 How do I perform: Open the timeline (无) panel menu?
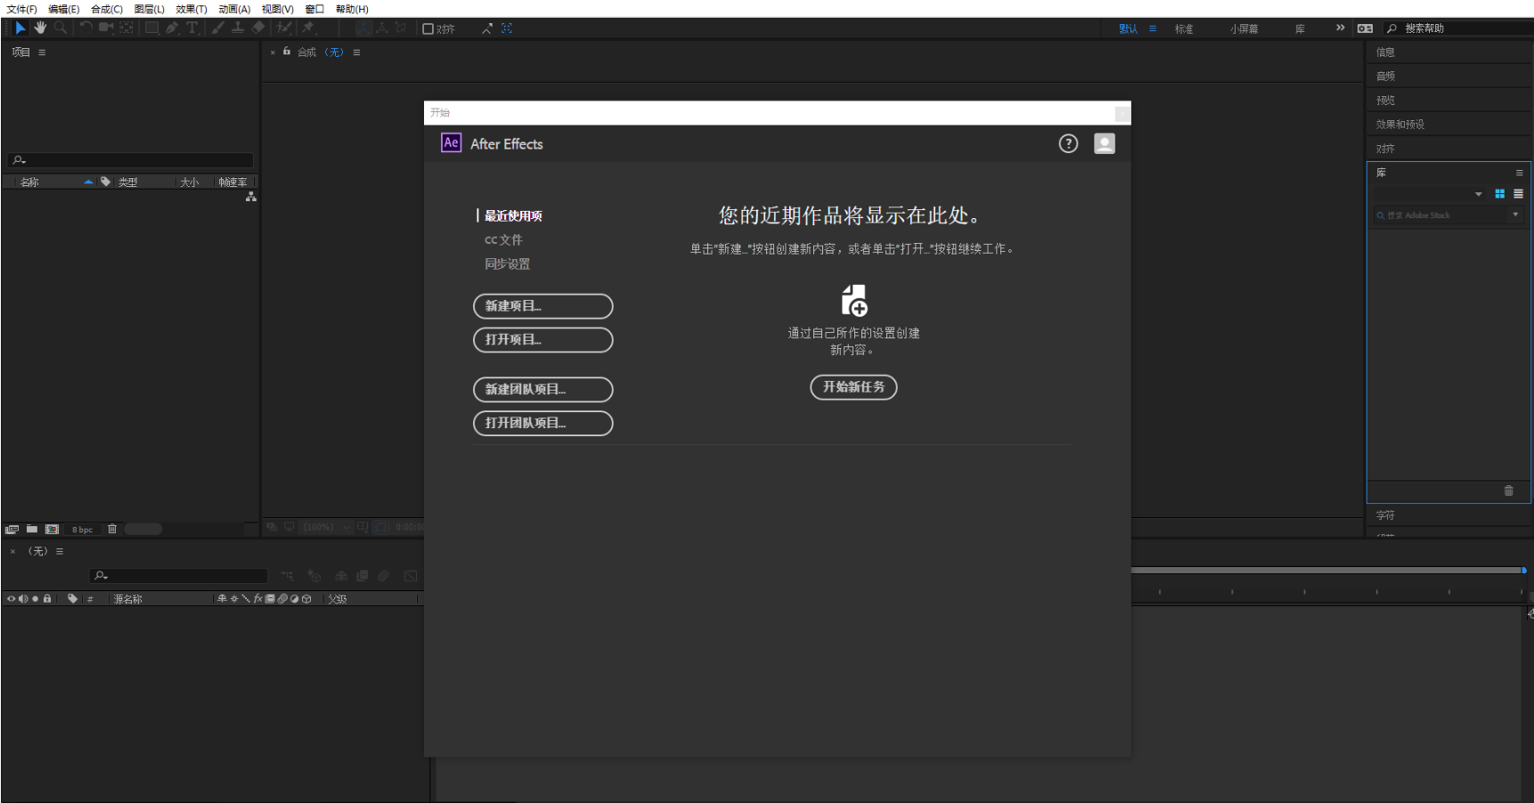tap(60, 551)
